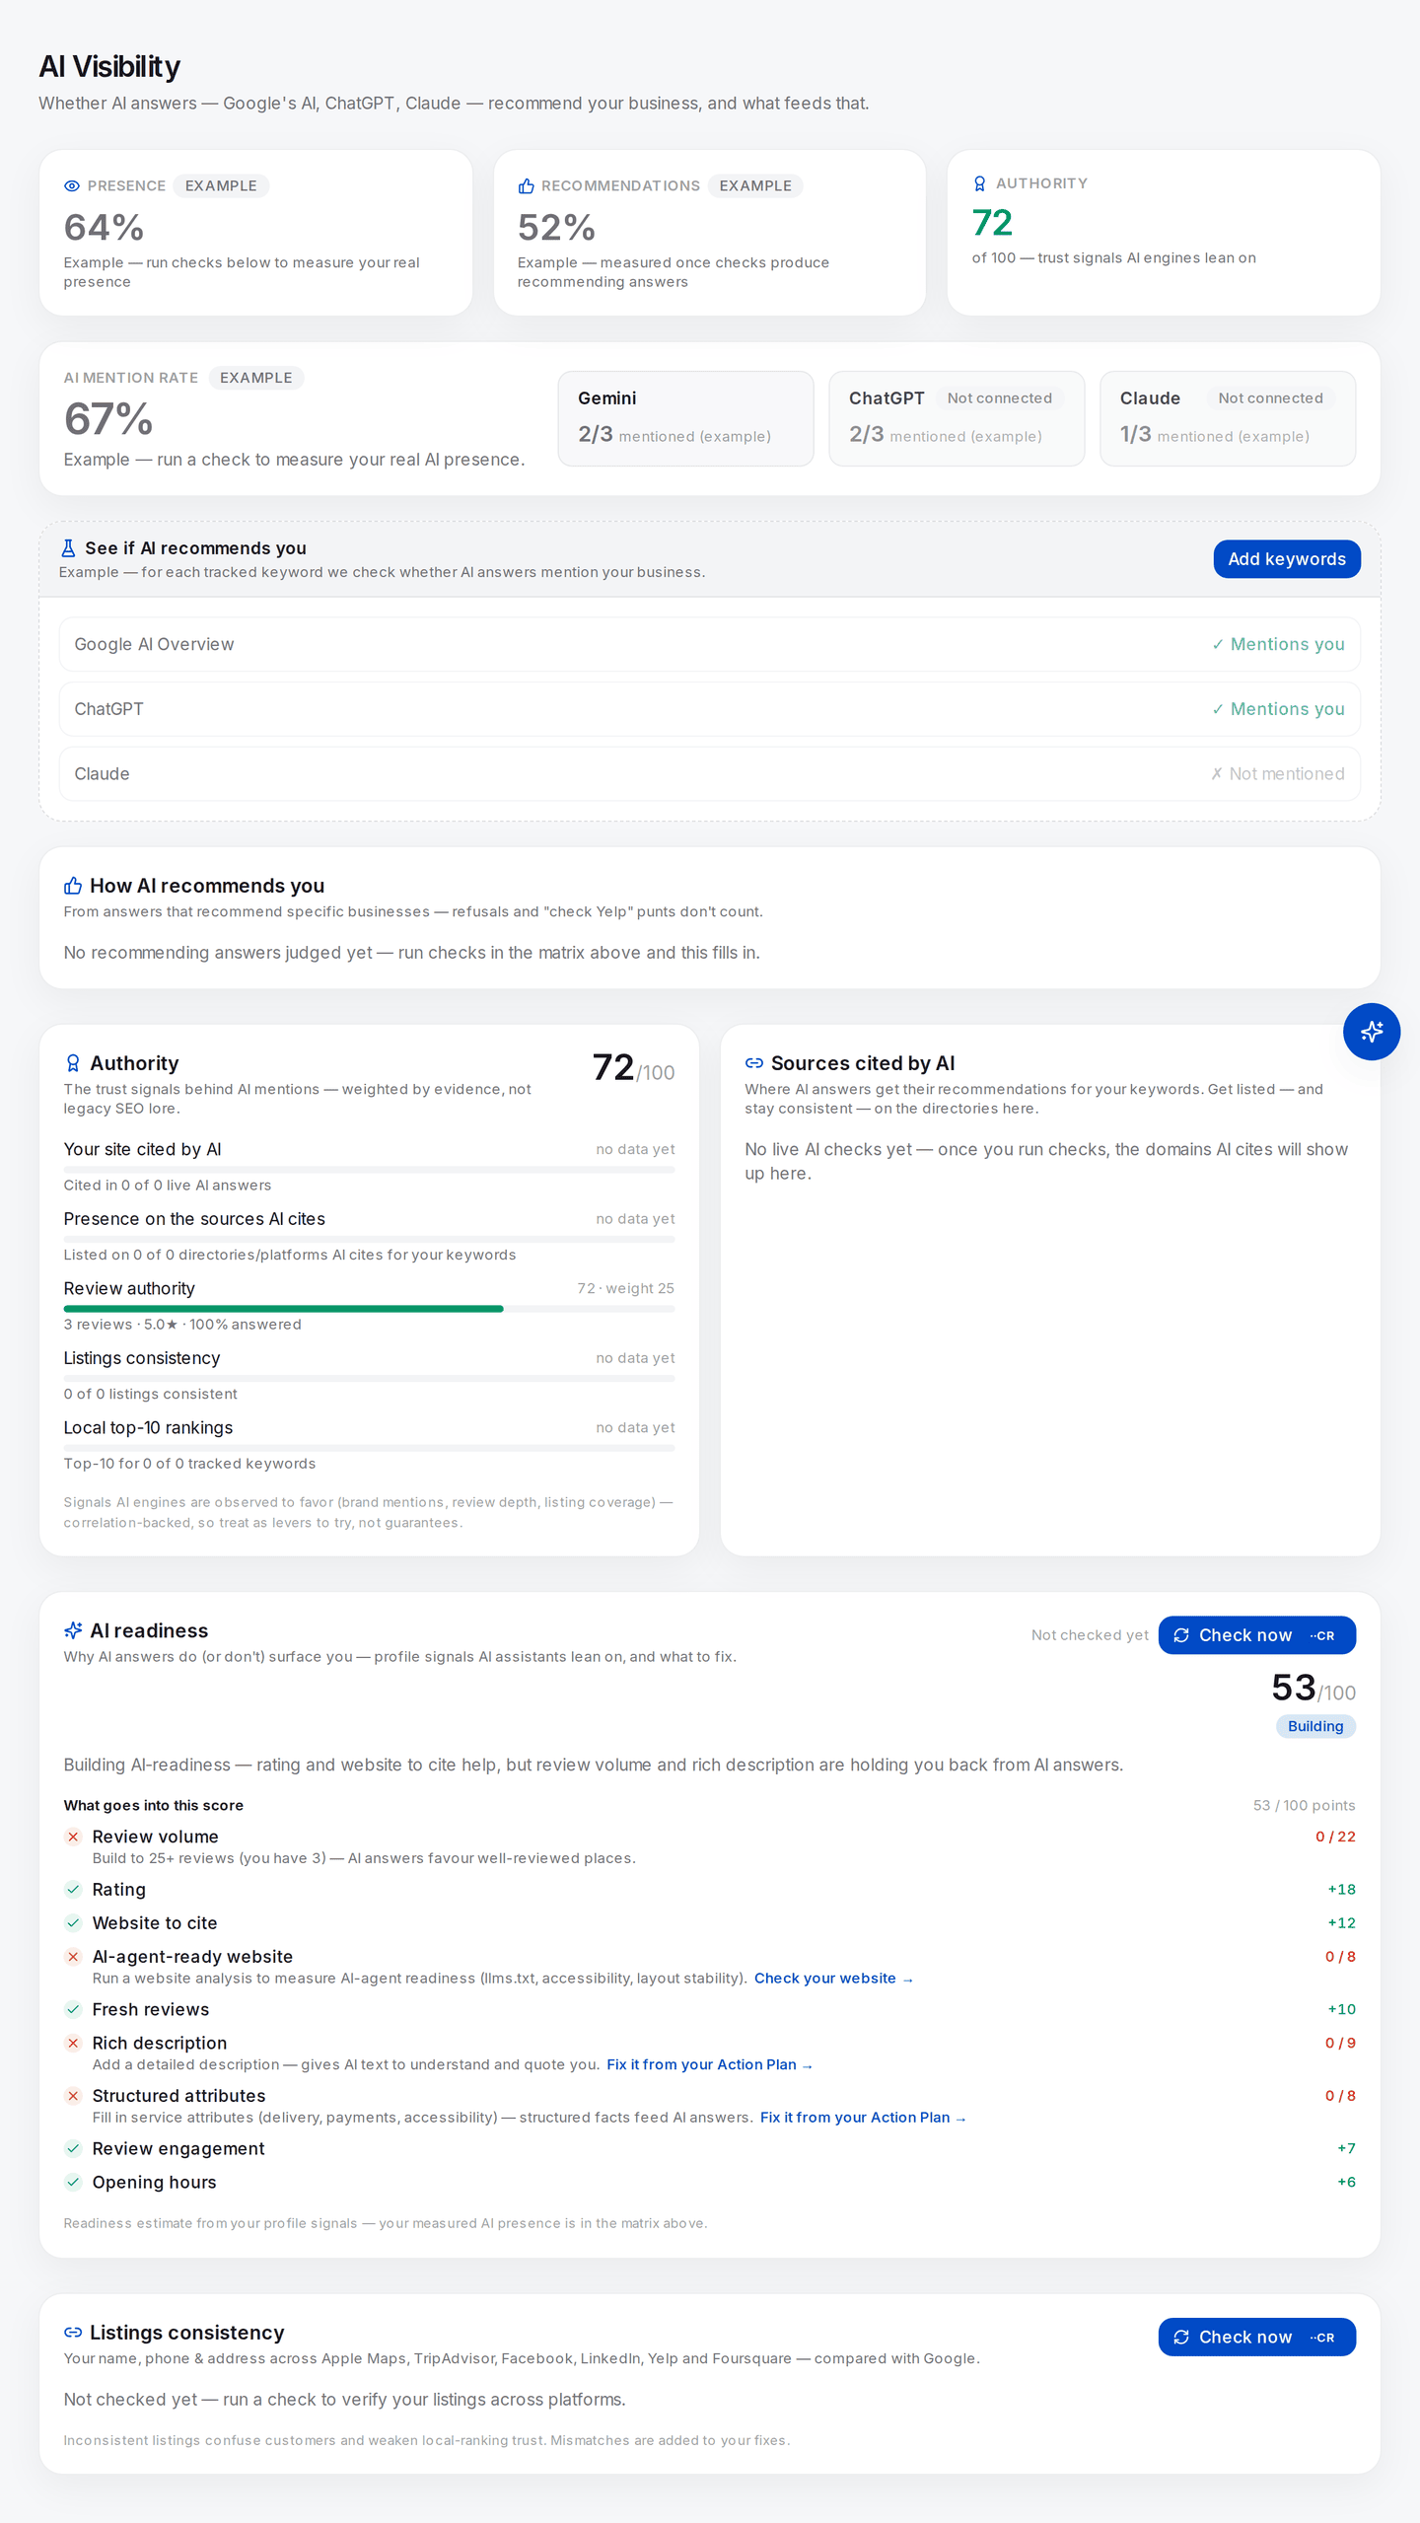Click the eye icon next to PRESENCE
The image size is (1420, 2523).
72,185
